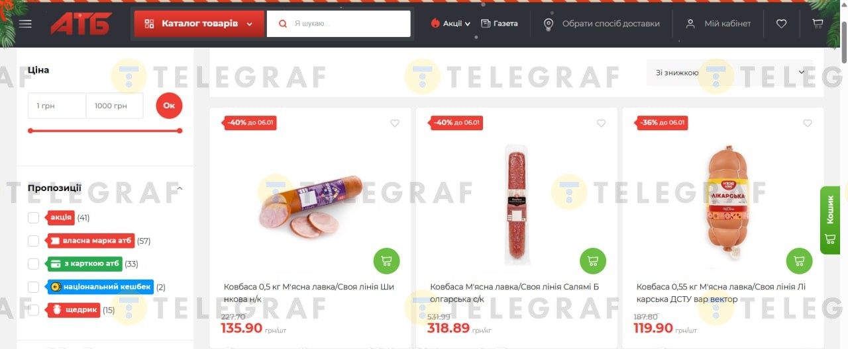The height and width of the screenshot is (349, 848).
Task: Open the Каталог товарів dropdown
Action: (198, 24)
